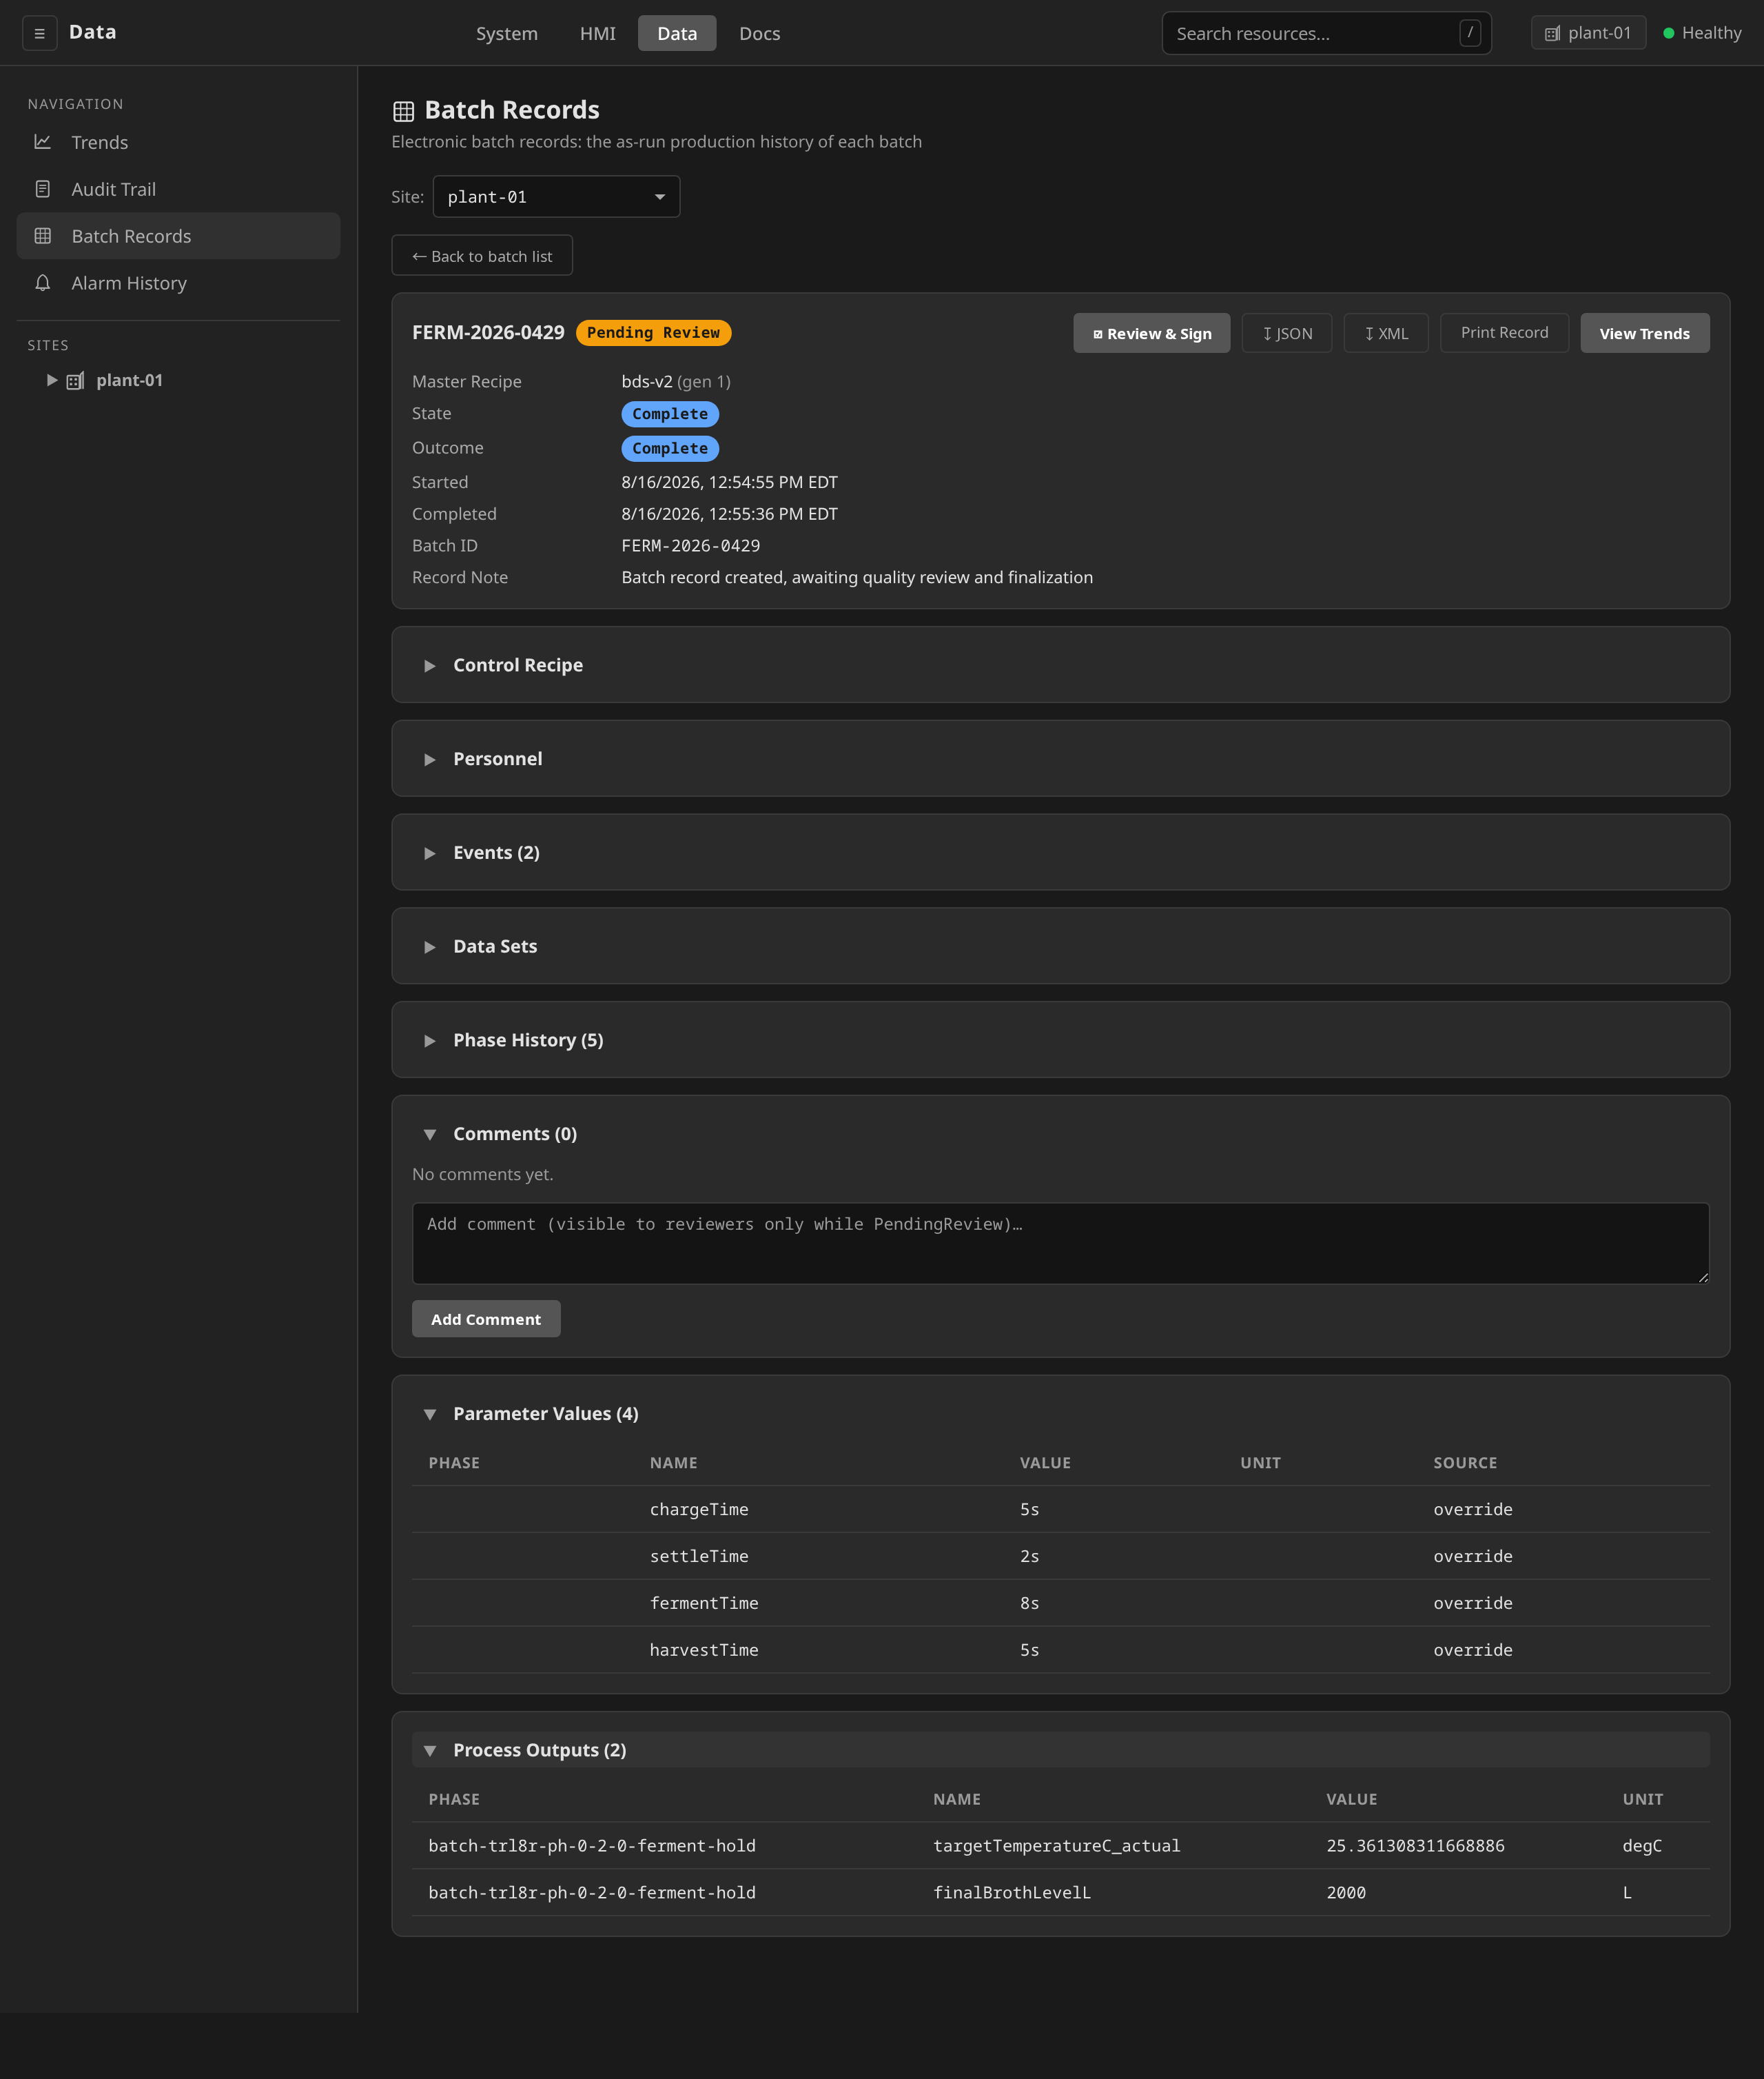Screen dimensions: 1764x2079
Task: Switch to the System tab
Action: pyautogui.click(x=506, y=33)
